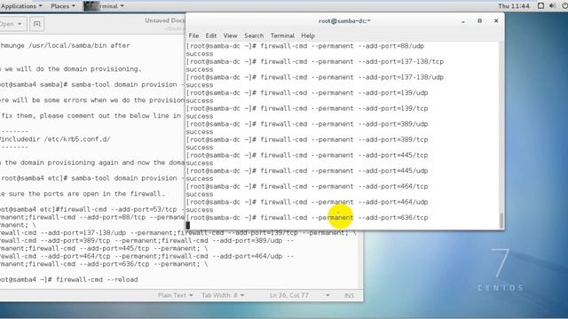Open the Plain Text language dropdown
This screenshot has height=319, width=568.
175,295
